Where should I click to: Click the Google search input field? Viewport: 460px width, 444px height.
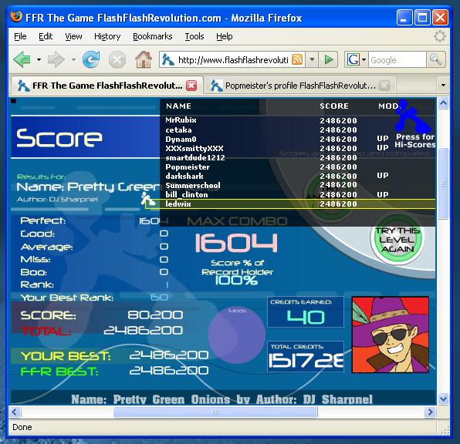point(397,60)
